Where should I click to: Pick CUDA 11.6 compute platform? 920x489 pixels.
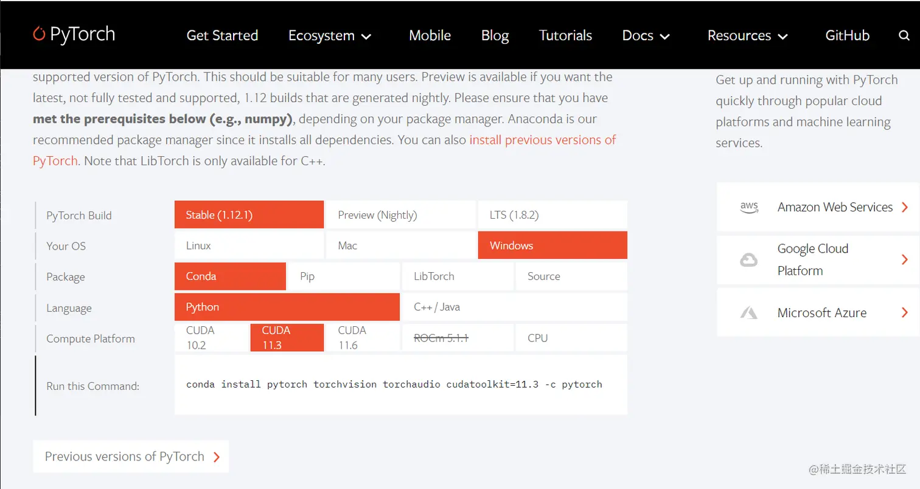click(363, 338)
